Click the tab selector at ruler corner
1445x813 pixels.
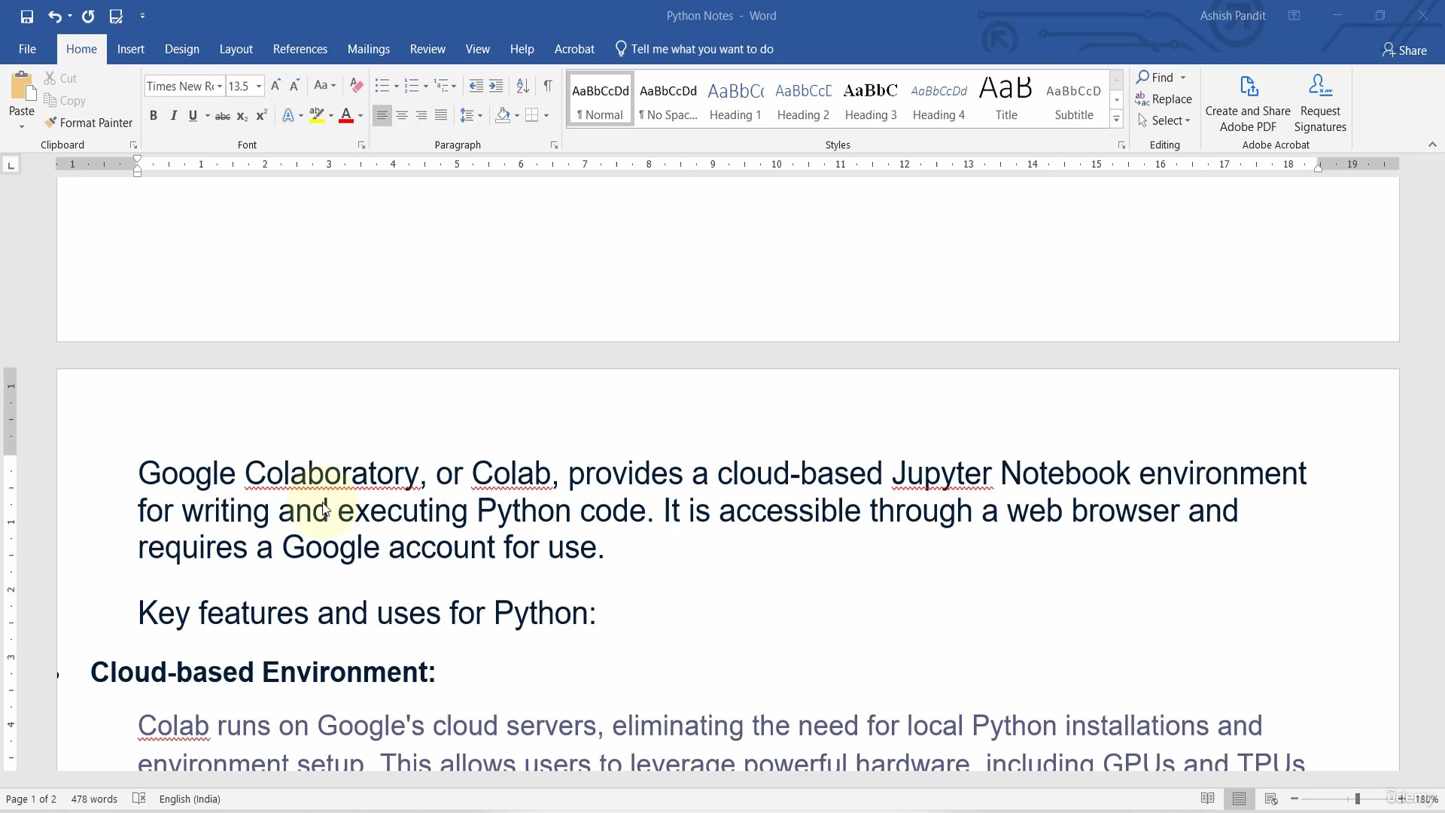click(11, 165)
